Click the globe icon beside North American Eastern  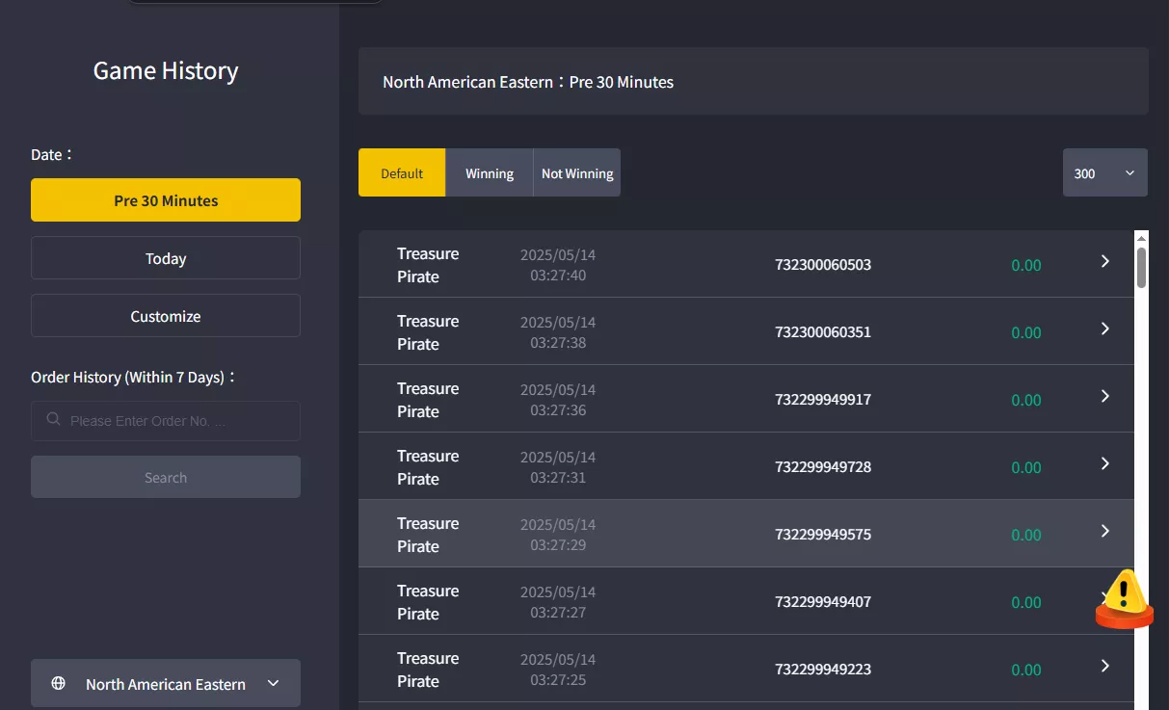pos(59,684)
